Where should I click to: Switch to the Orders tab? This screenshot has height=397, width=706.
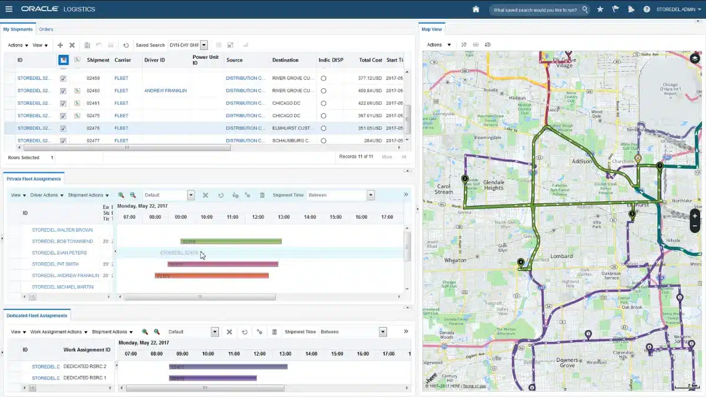coord(46,29)
